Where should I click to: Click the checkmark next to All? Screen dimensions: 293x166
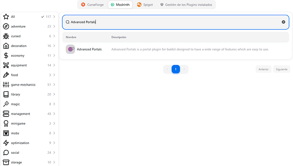point(42,17)
